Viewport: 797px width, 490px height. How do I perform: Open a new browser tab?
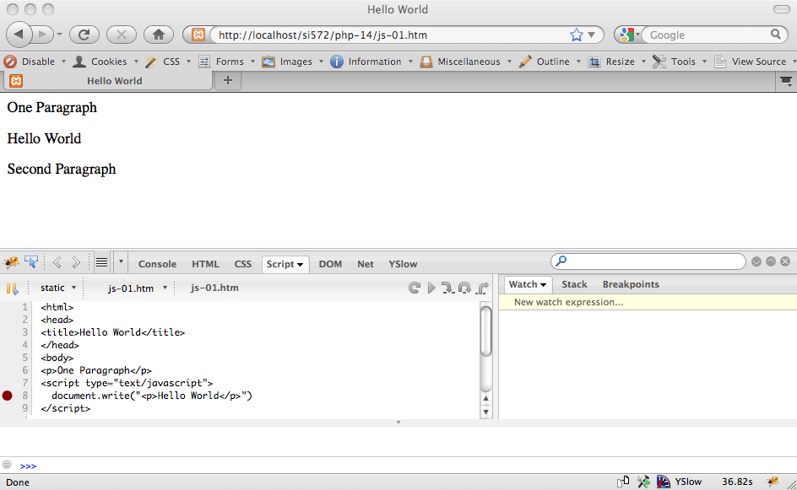pos(228,80)
